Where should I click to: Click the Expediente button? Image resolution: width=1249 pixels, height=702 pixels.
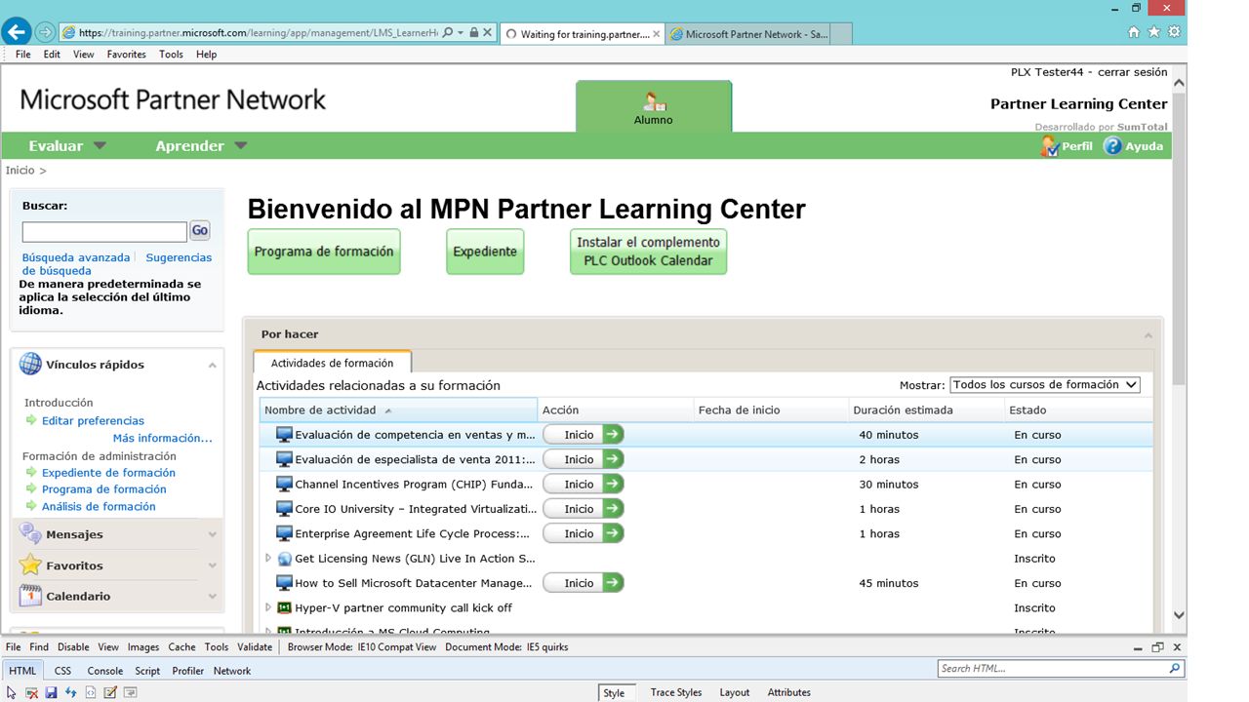point(485,252)
